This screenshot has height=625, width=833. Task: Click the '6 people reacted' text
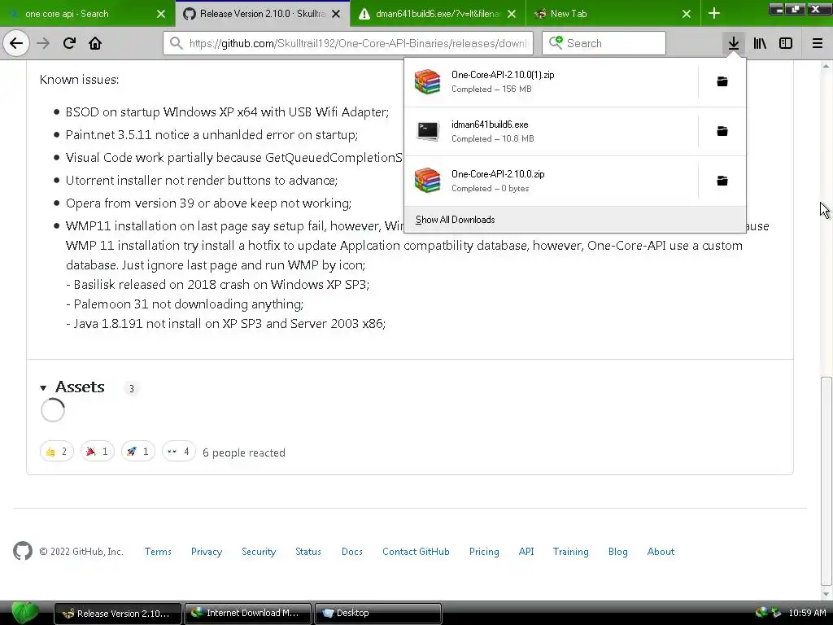(x=244, y=452)
